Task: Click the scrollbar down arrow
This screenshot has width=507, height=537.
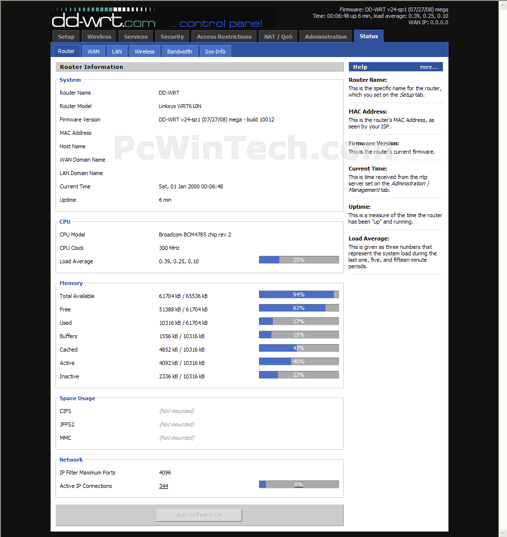Action: (x=503, y=533)
